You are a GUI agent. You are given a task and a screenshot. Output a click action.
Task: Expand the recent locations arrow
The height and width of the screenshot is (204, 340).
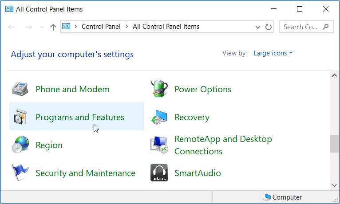pyautogui.click(x=42, y=27)
